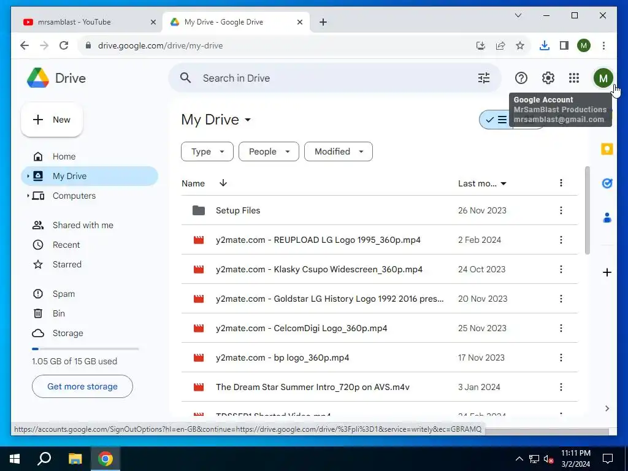This screenshot has height=471, width=628.
Task: Open Shared with me in sidebar
Action: [x=90, y=225]
